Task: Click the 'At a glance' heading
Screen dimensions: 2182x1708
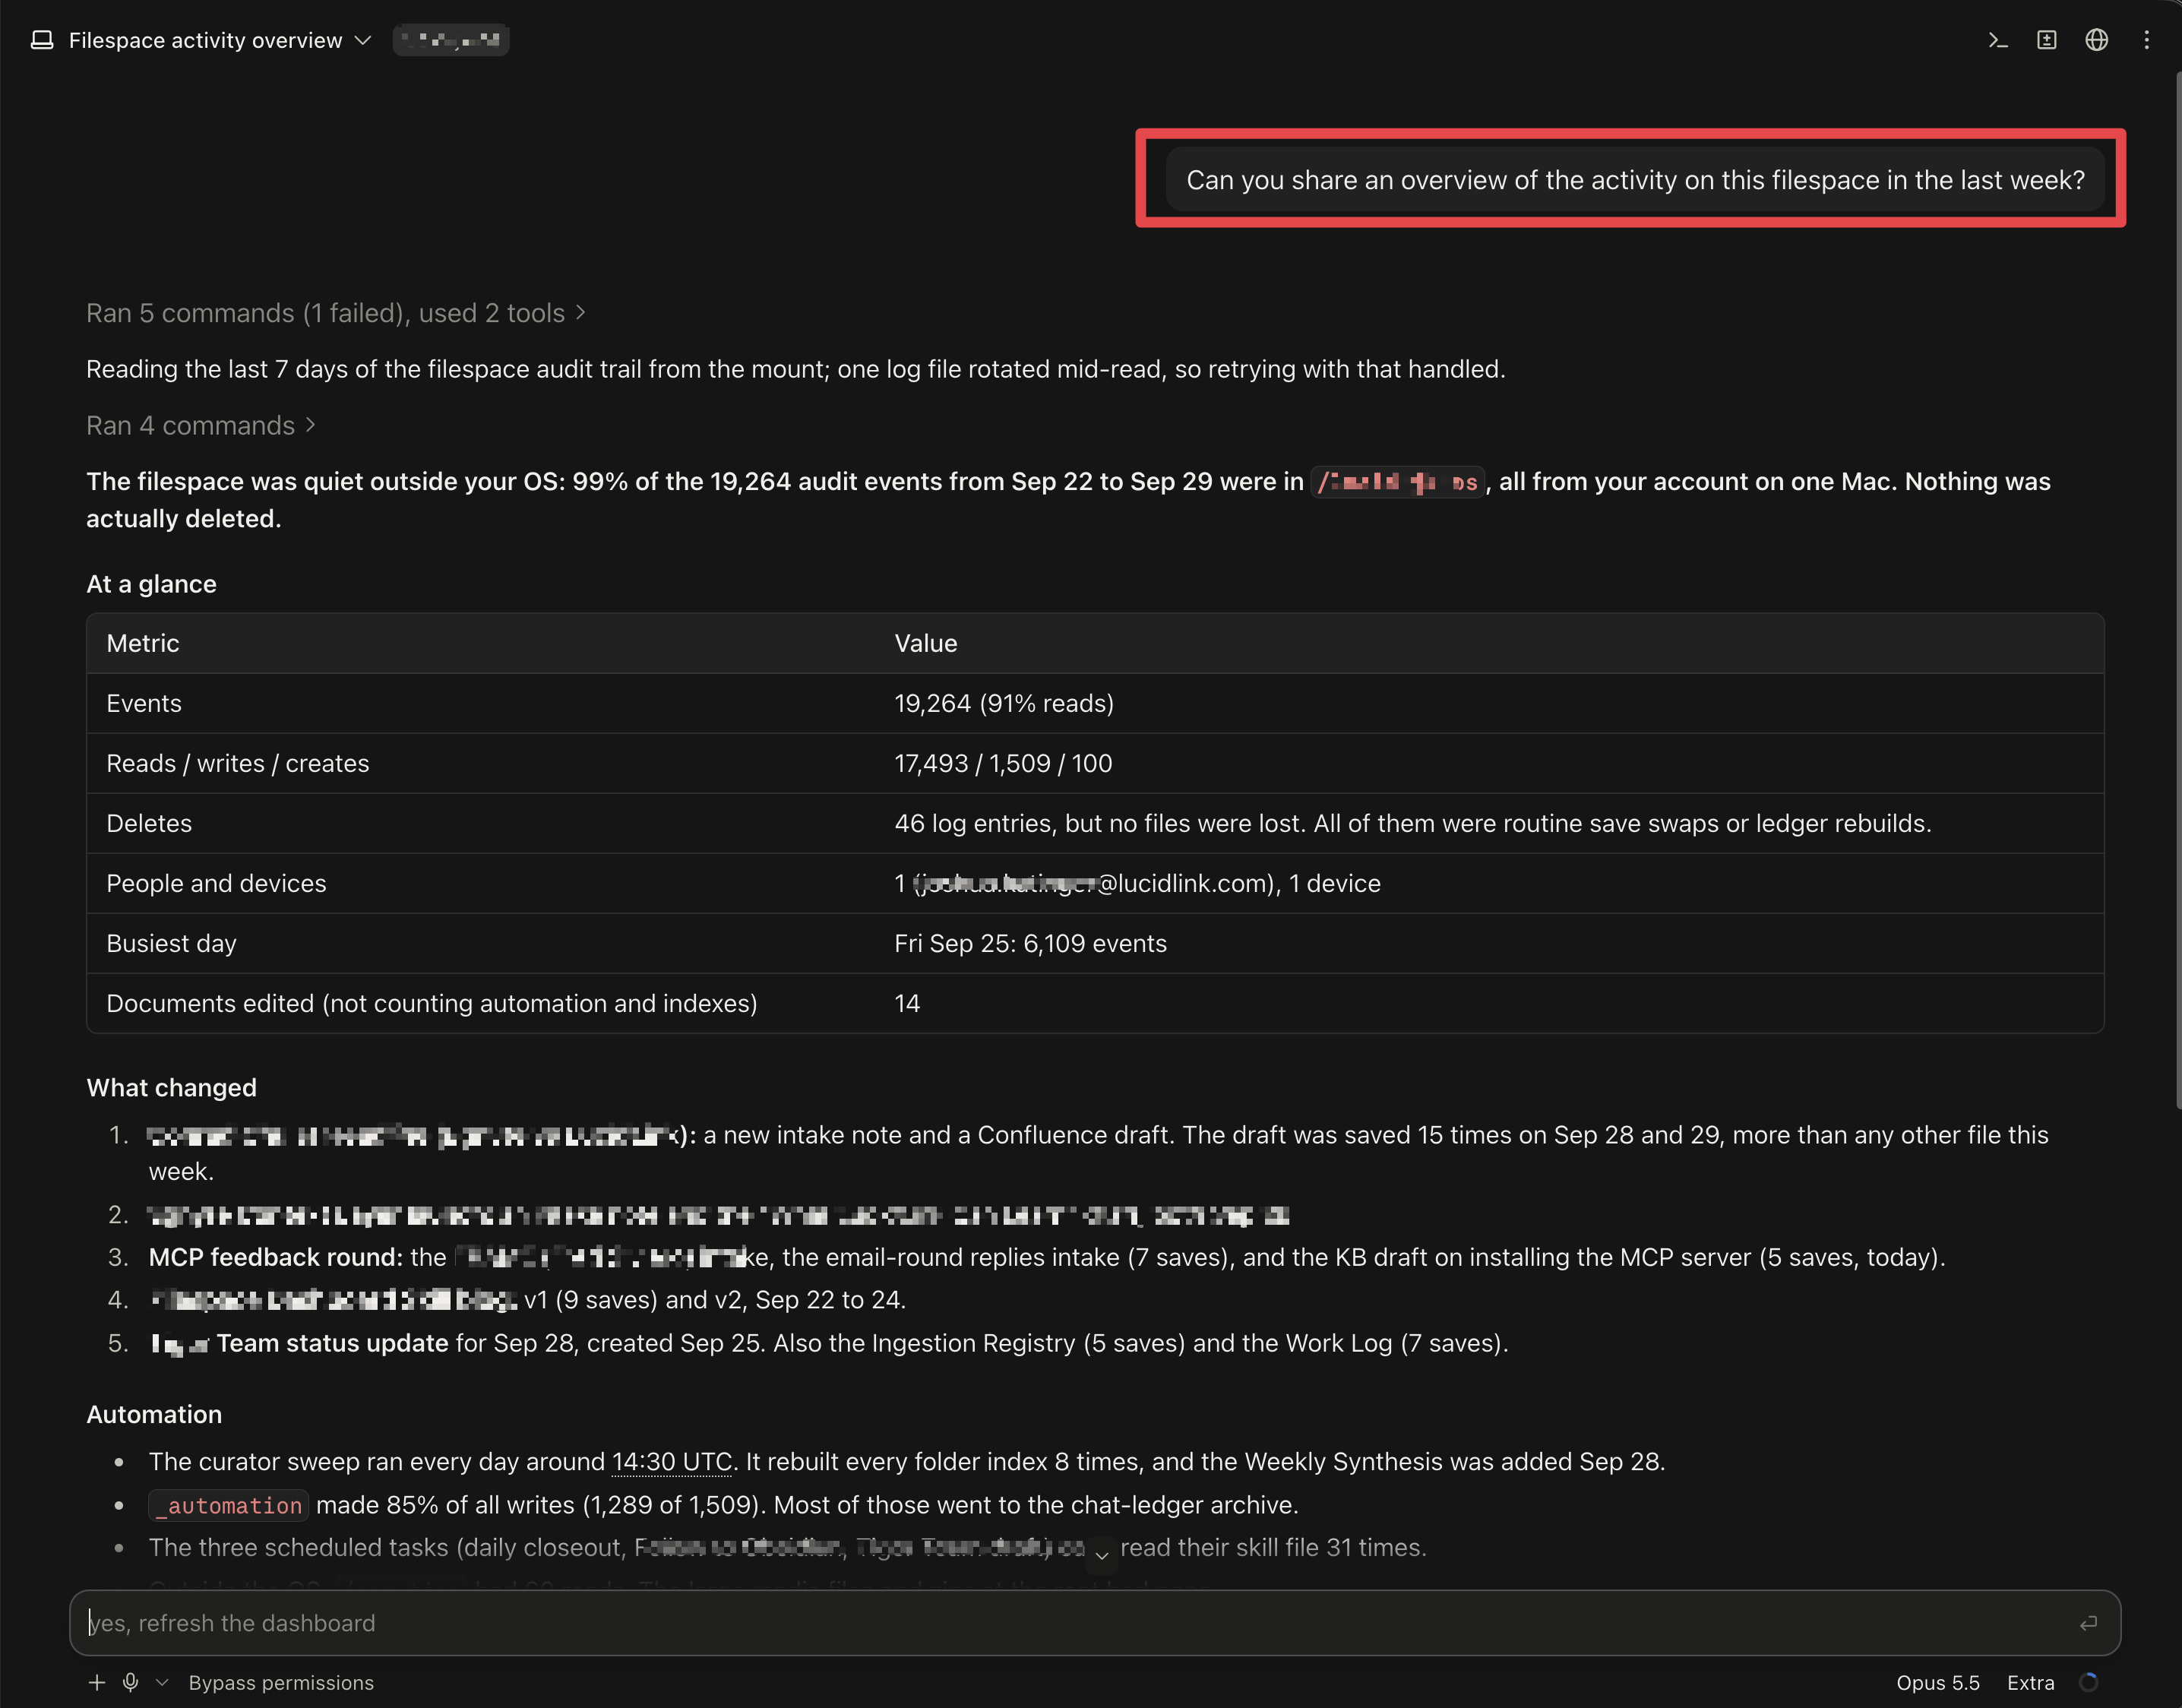Action: click(x=151, y=584)
